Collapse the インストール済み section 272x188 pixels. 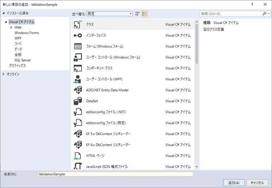click(4, 13)
